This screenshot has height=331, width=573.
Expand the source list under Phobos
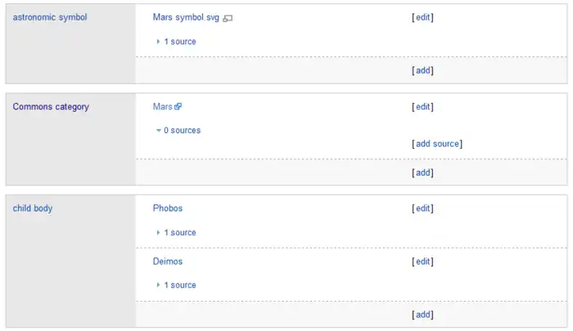click(176, 233)
